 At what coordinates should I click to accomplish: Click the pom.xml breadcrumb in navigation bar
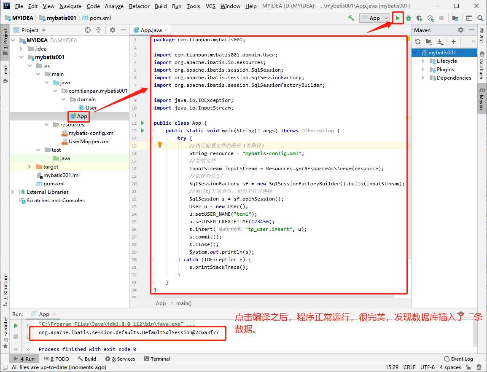click(x=97, y=18)
